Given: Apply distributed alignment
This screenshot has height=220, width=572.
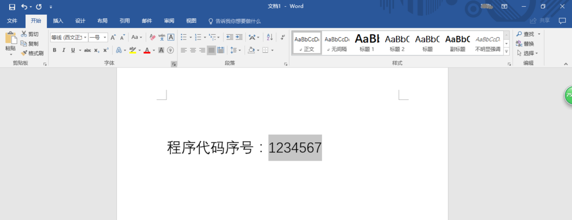Looking at the screenshot, I should [x=221, y=50].
